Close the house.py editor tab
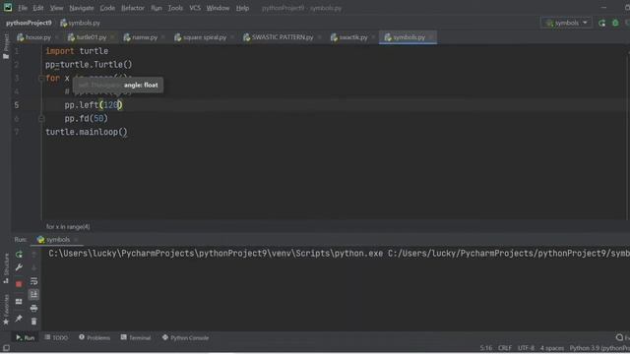The width and height of the screenshot is (630, 354). point(56,37)
